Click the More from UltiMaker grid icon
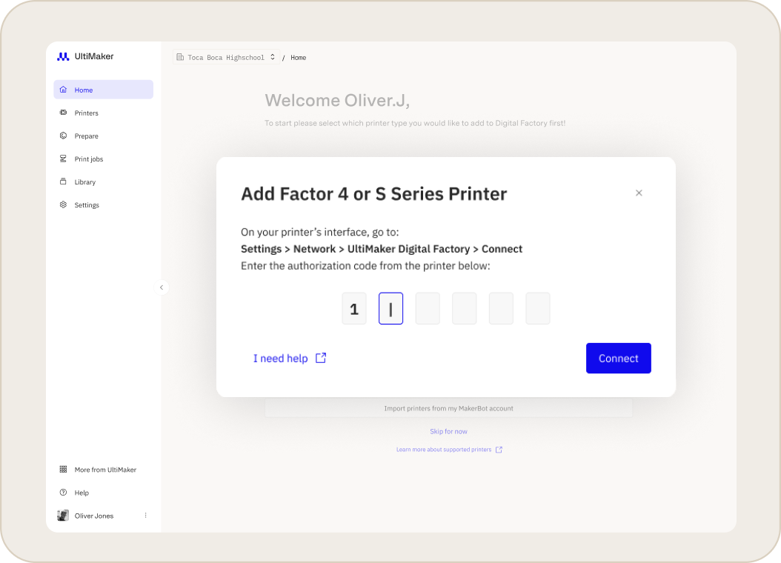Image resolution: width=781 pixels, height=563 pixels. [63, 470]
